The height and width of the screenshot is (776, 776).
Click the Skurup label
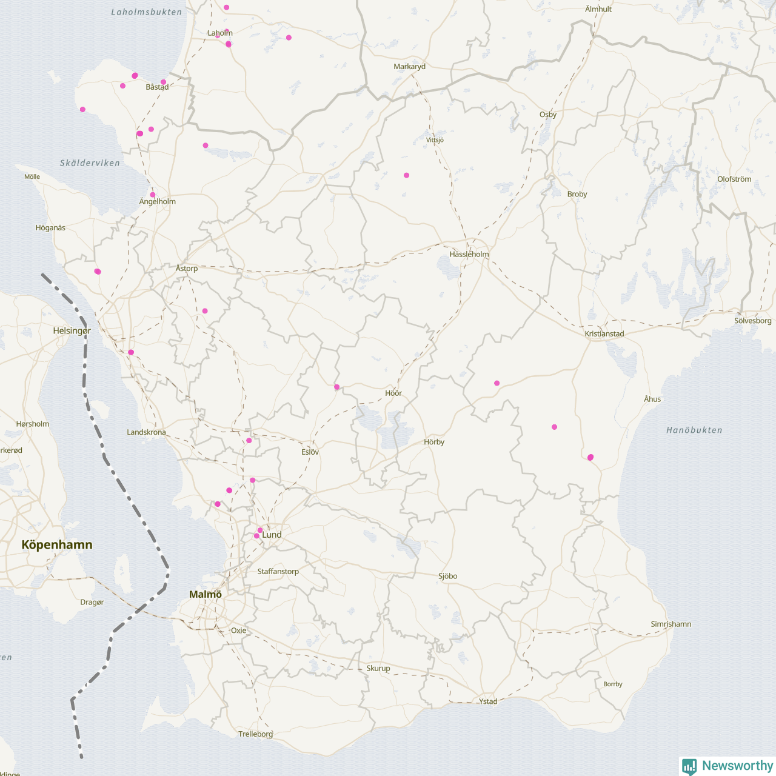coord(378,668)
